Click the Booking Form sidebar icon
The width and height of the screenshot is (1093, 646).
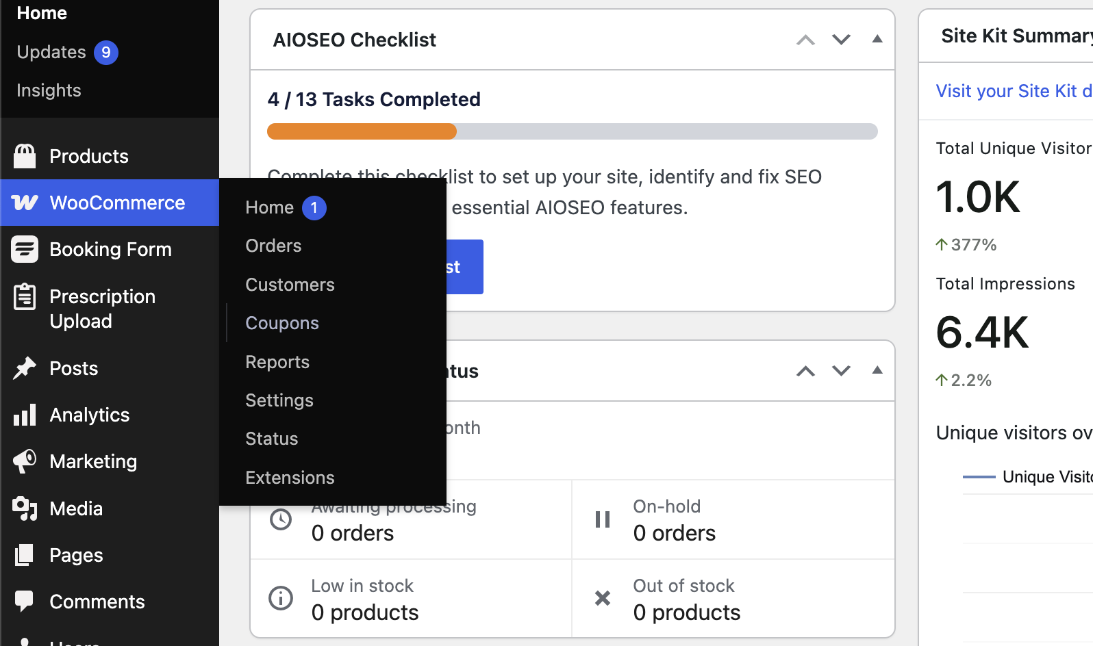25,249
